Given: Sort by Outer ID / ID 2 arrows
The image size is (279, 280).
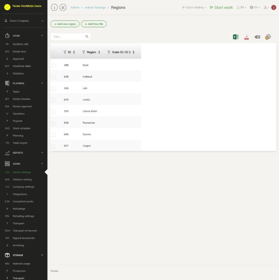Looking at the screenshot, I should click(134, 52).
